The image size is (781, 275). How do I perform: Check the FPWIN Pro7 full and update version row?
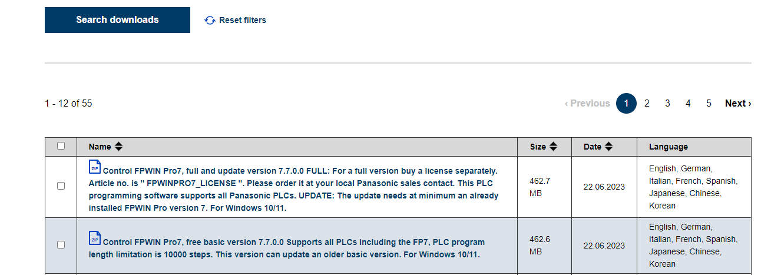point(61,186)
